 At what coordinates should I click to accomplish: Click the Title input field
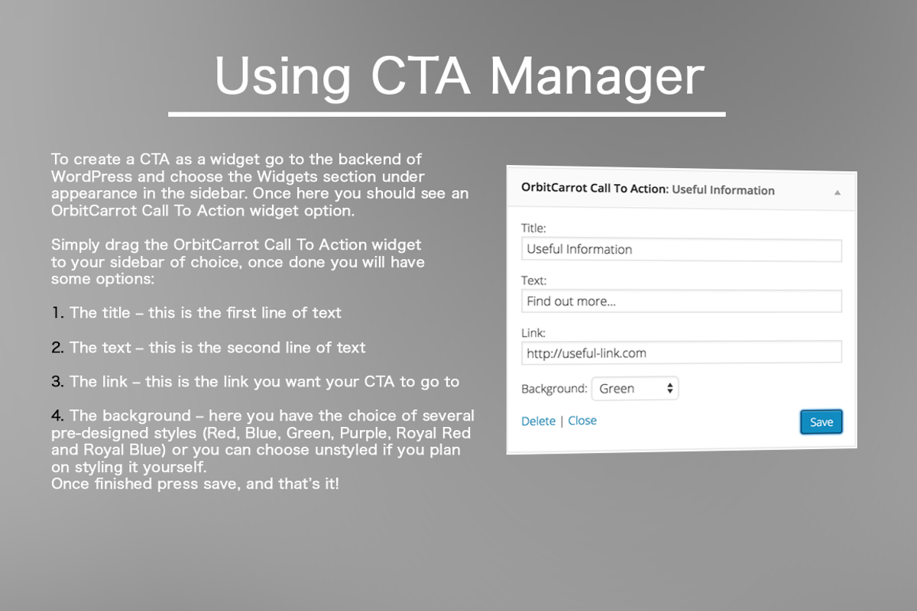(682, 250)
